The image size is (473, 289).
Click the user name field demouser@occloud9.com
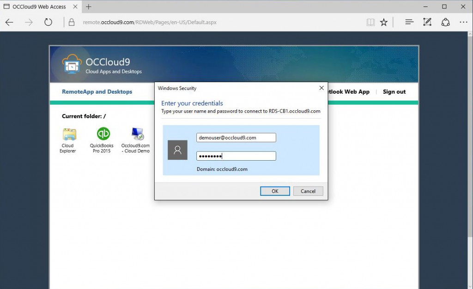236,138
